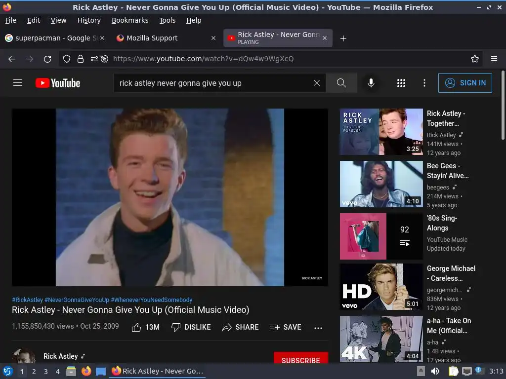The image size is (506, 379).
Task: Open a-ha Take On Me thumbnail
Action: click(381, 339)
